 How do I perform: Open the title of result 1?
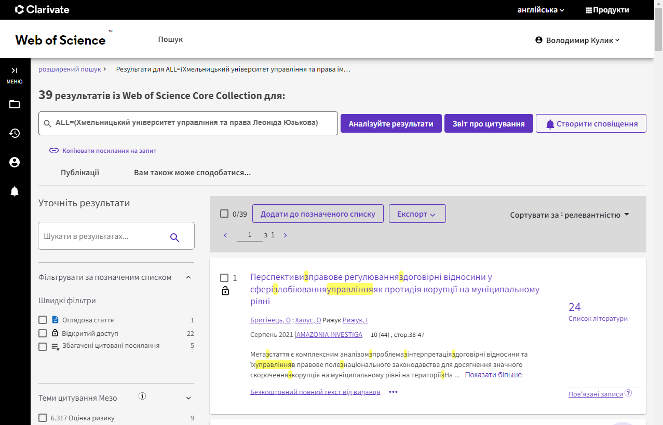(x=395, y=289)
